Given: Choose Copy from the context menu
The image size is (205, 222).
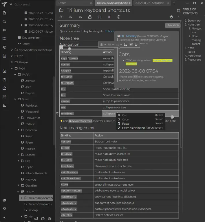Looking at the screenshot, I should [140, 119].
